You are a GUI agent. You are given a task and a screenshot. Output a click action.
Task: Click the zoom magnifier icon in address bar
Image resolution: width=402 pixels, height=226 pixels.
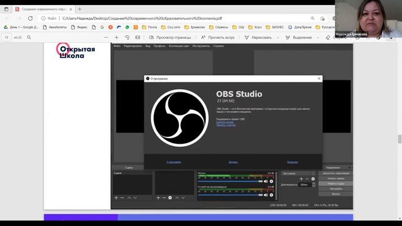point(313,18)
